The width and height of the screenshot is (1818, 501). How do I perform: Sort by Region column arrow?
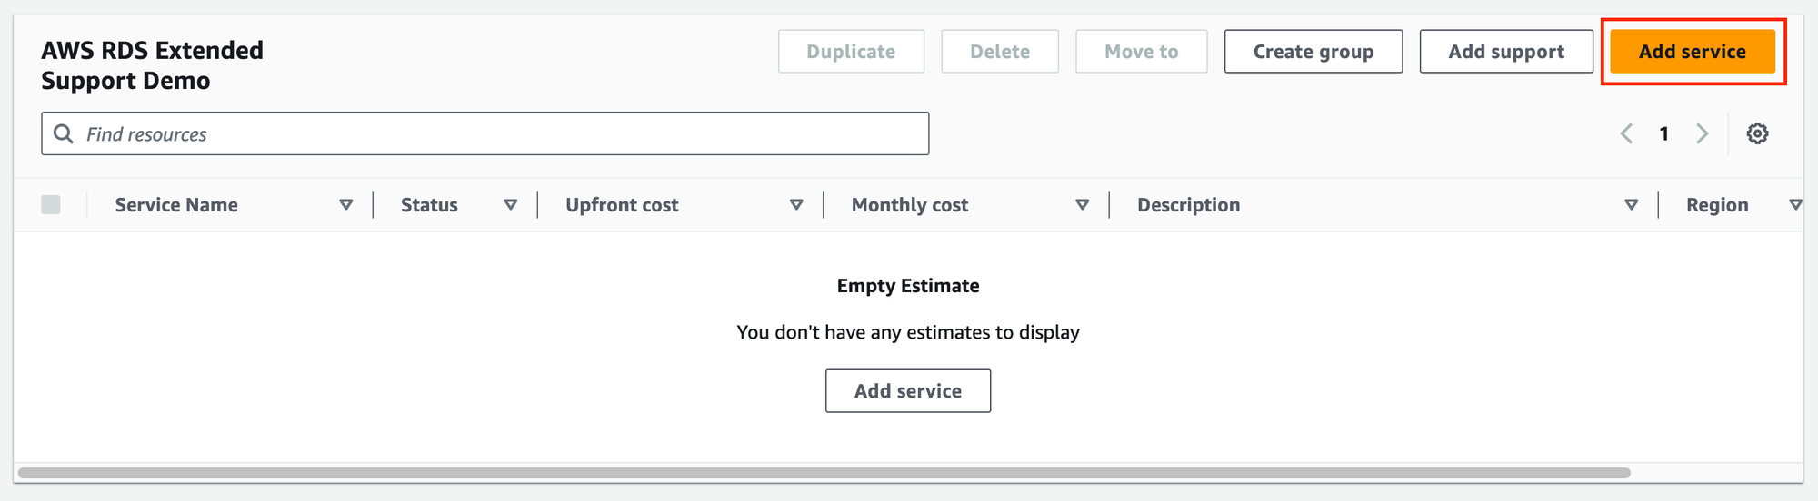click(x=1794, y=205)
